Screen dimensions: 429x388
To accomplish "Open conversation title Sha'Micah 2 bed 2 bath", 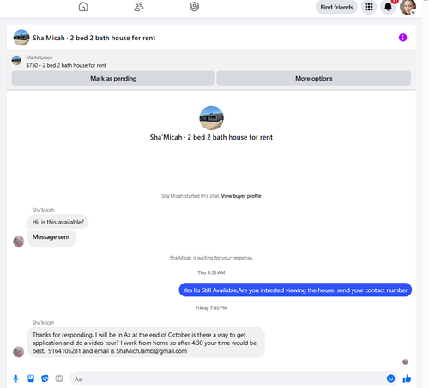I will point(94,38).
